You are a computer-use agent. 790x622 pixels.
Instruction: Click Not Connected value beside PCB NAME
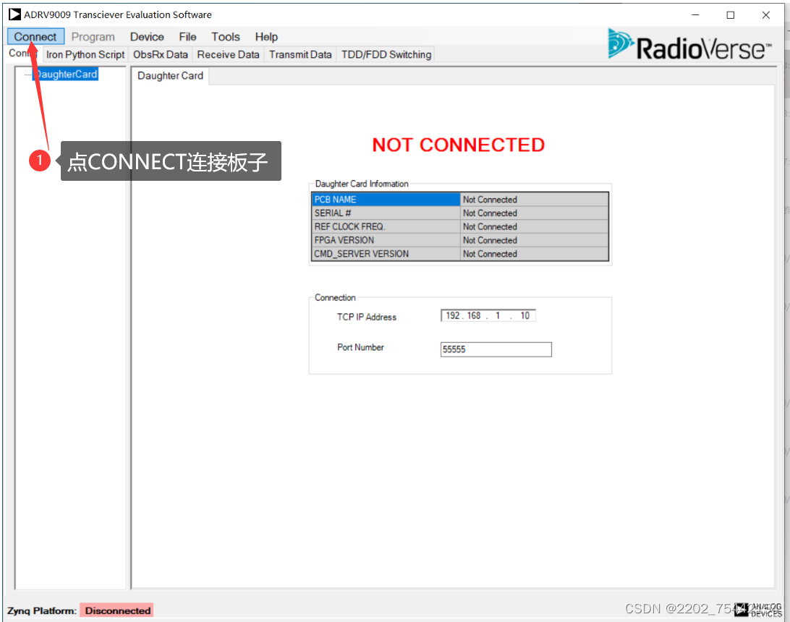[534, 200]
